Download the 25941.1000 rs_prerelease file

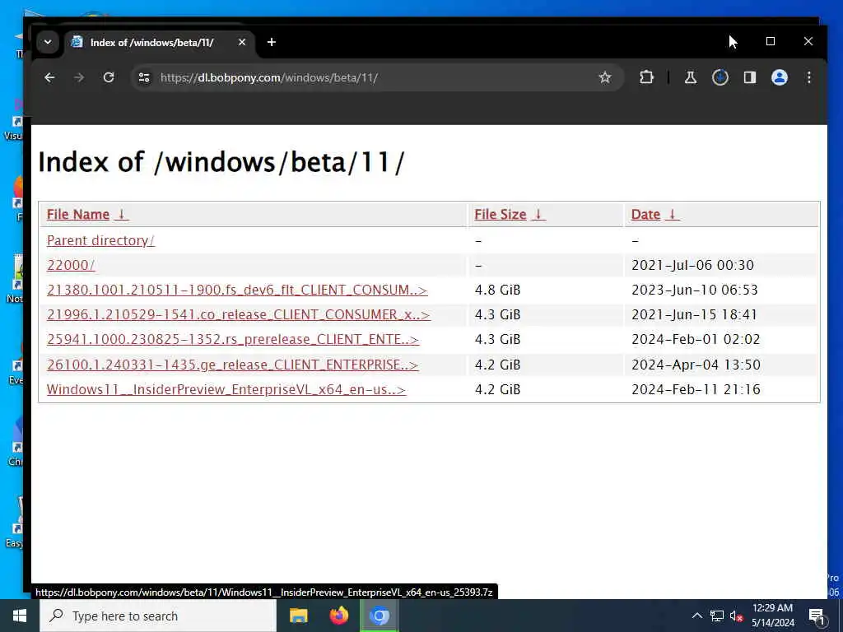pyautogui.click(x=233, y=339)
